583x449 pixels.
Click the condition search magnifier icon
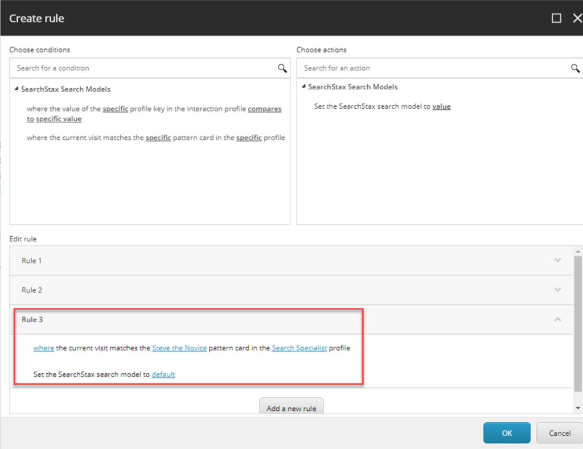(x=282, y=68)
